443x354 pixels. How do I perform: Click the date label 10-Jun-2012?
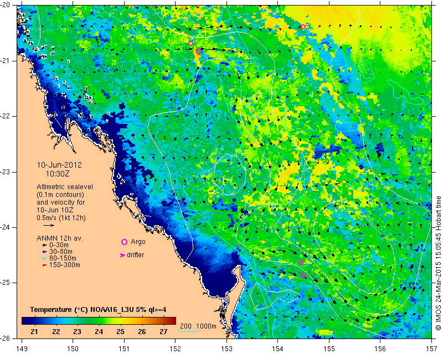coord(59,165)
